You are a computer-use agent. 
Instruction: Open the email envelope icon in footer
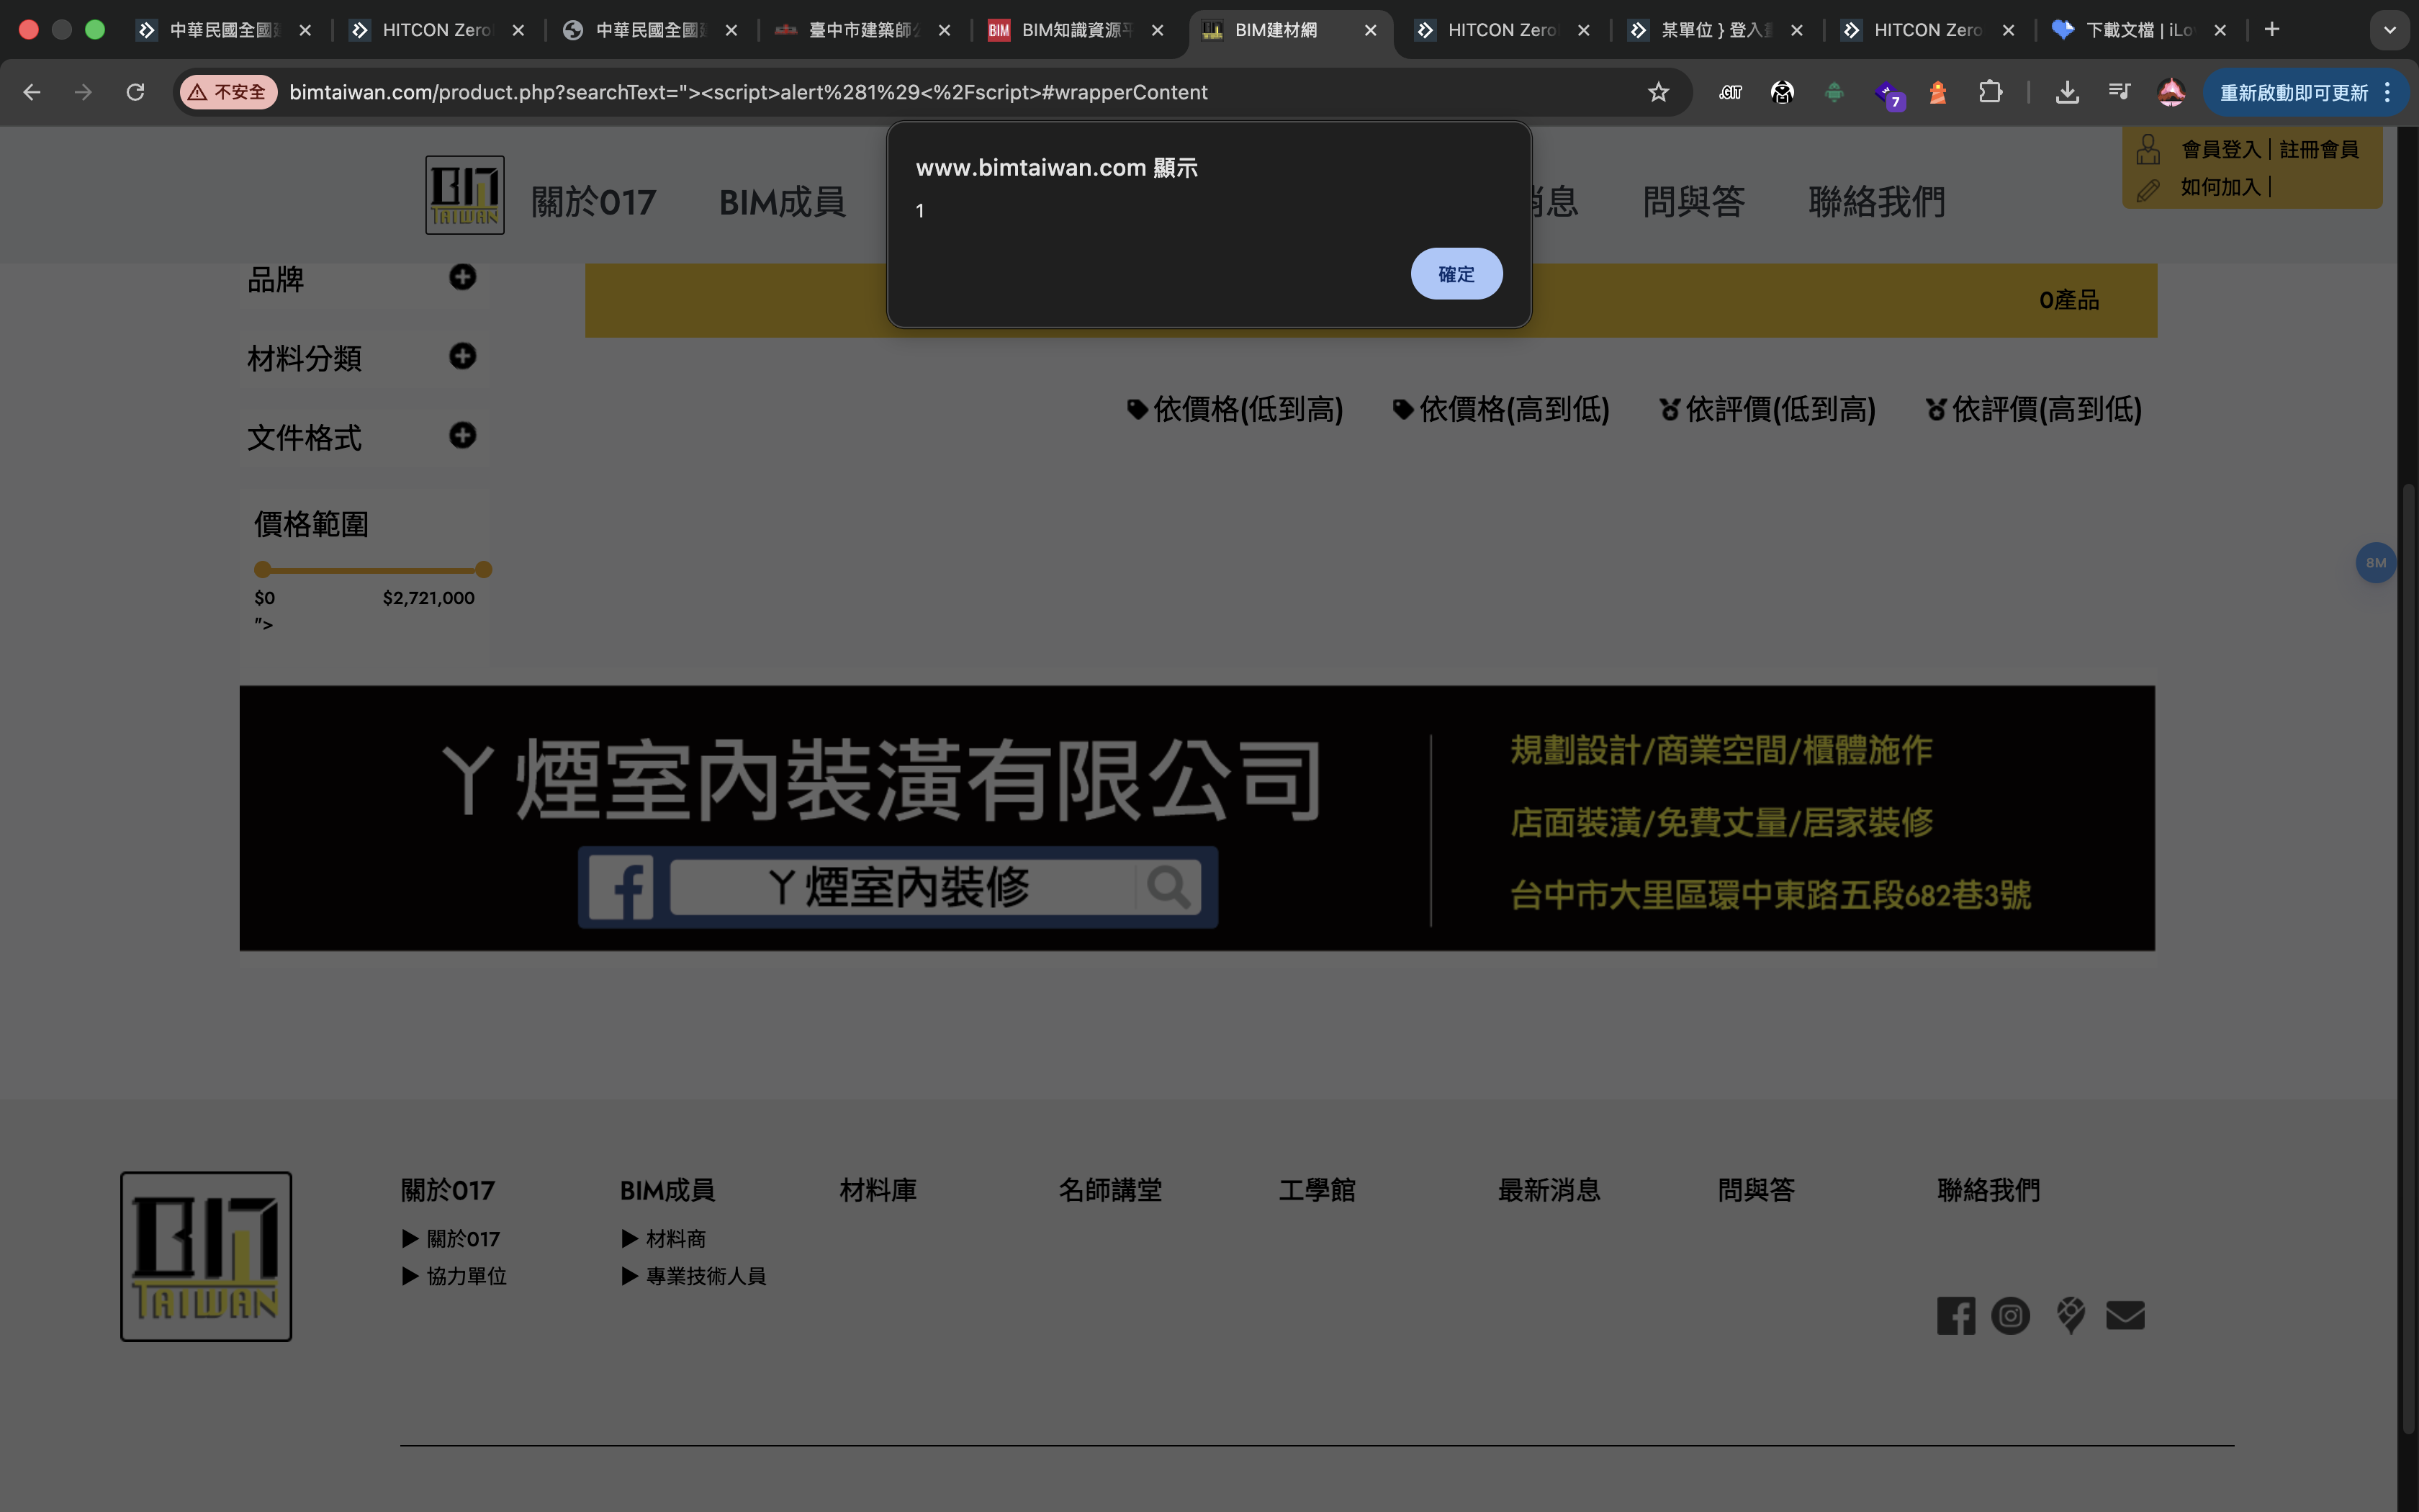(2125, 1316)
